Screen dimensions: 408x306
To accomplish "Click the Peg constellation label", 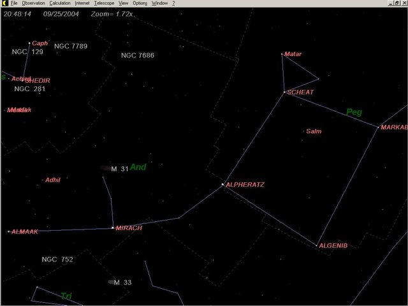I will click(x=354, y=112).
